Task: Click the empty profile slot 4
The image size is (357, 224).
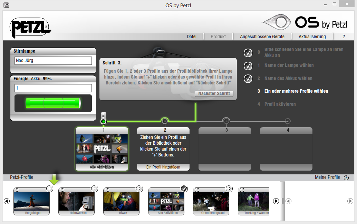Action: tap(286, 149)
